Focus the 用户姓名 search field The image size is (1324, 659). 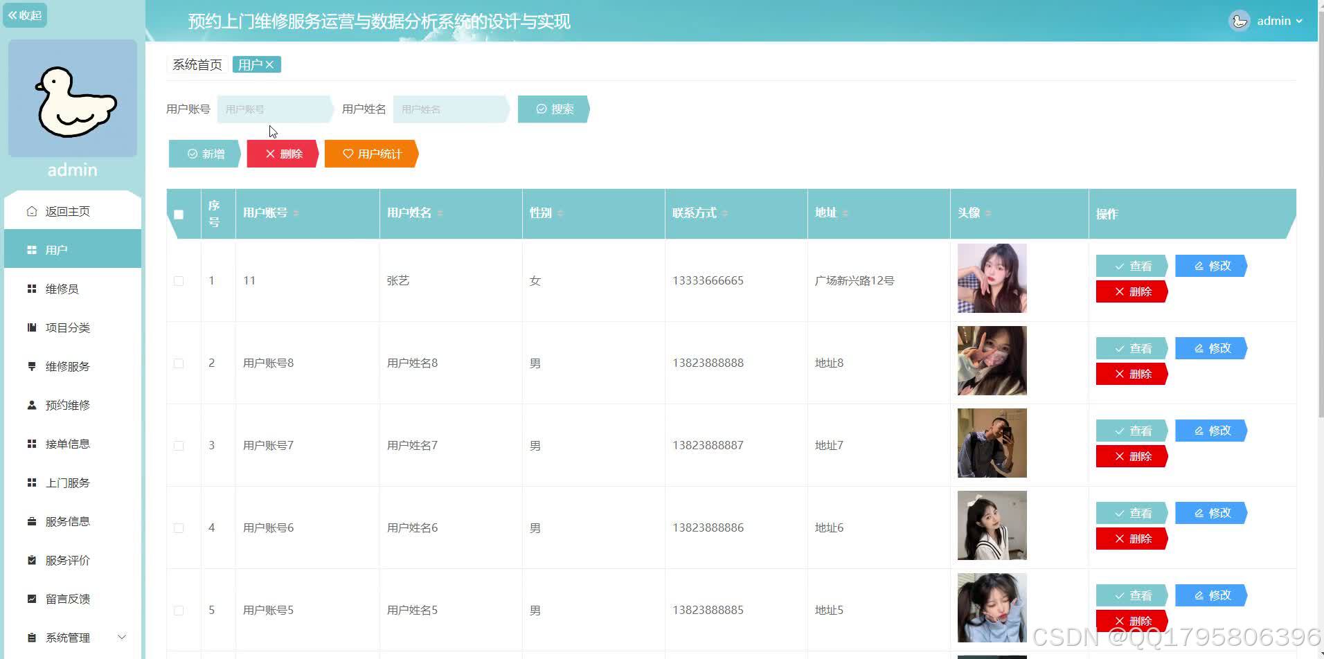[451, 109]
